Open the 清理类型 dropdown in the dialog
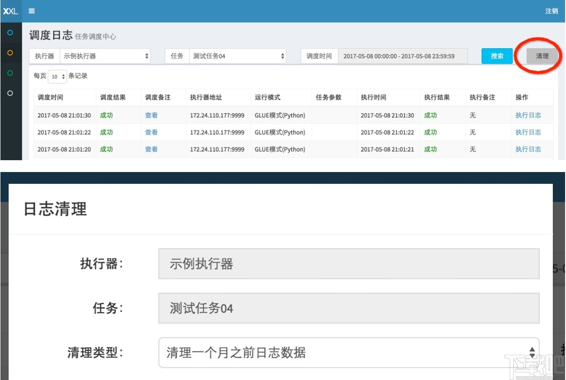566x380 pixels. click(x=349, y=352)
